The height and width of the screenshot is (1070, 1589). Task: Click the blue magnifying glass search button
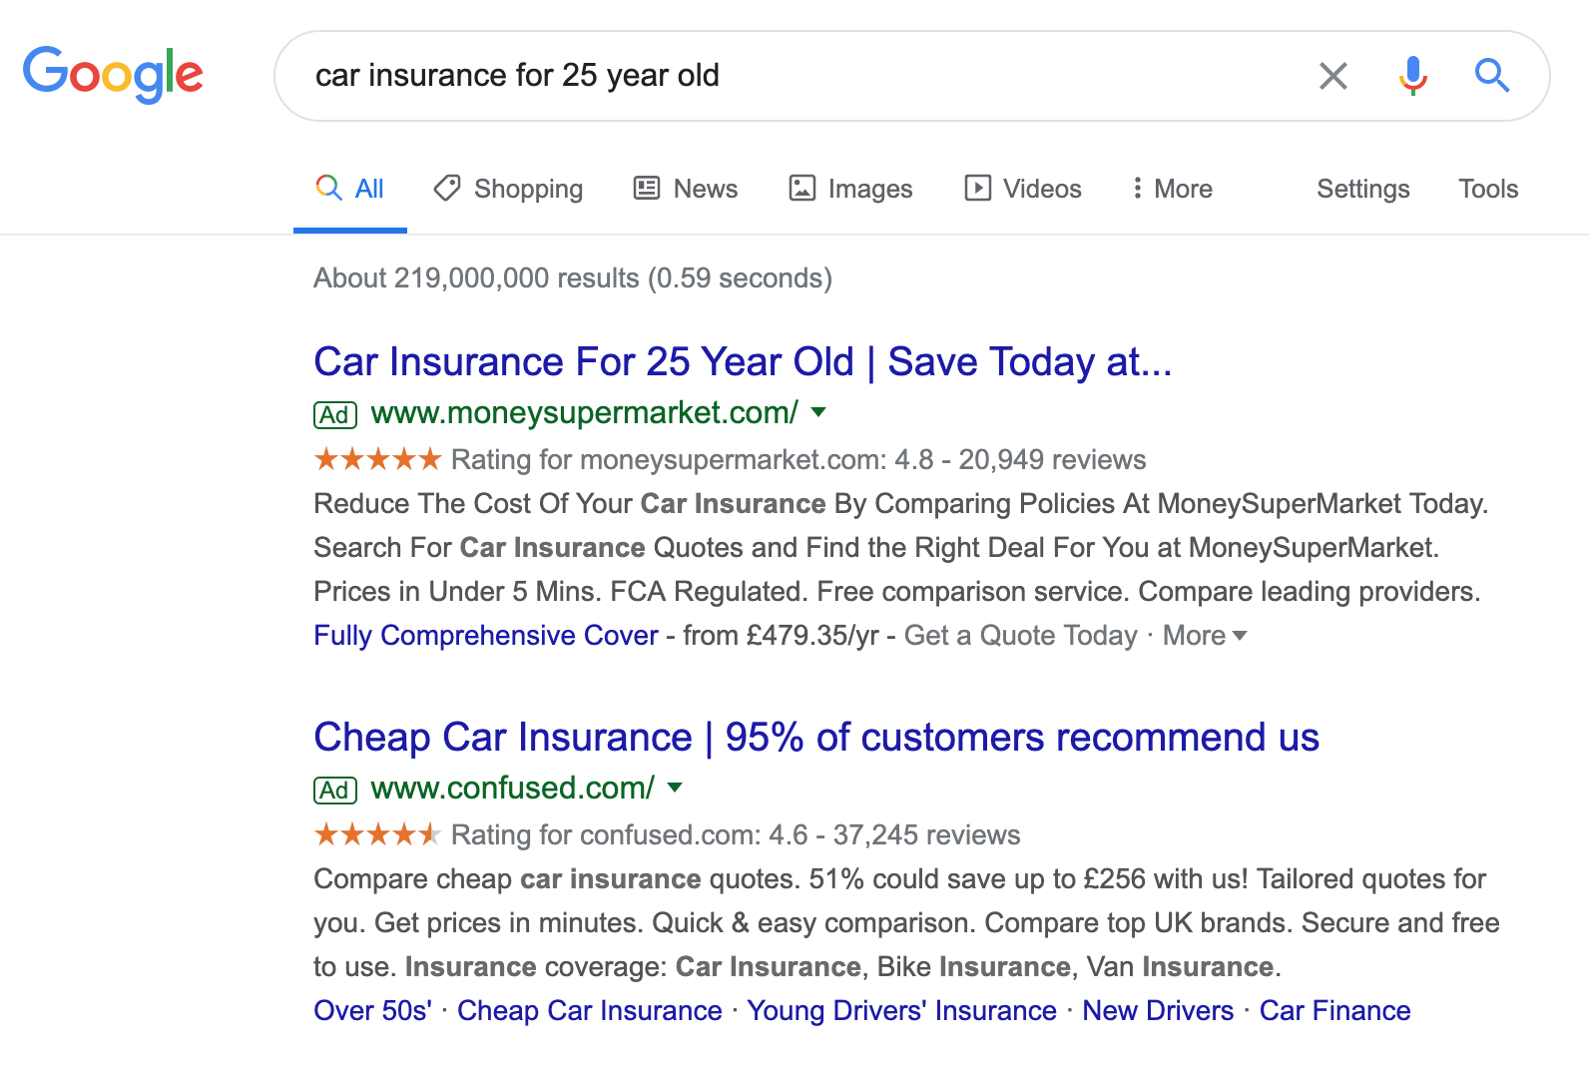coord(1491,75)
